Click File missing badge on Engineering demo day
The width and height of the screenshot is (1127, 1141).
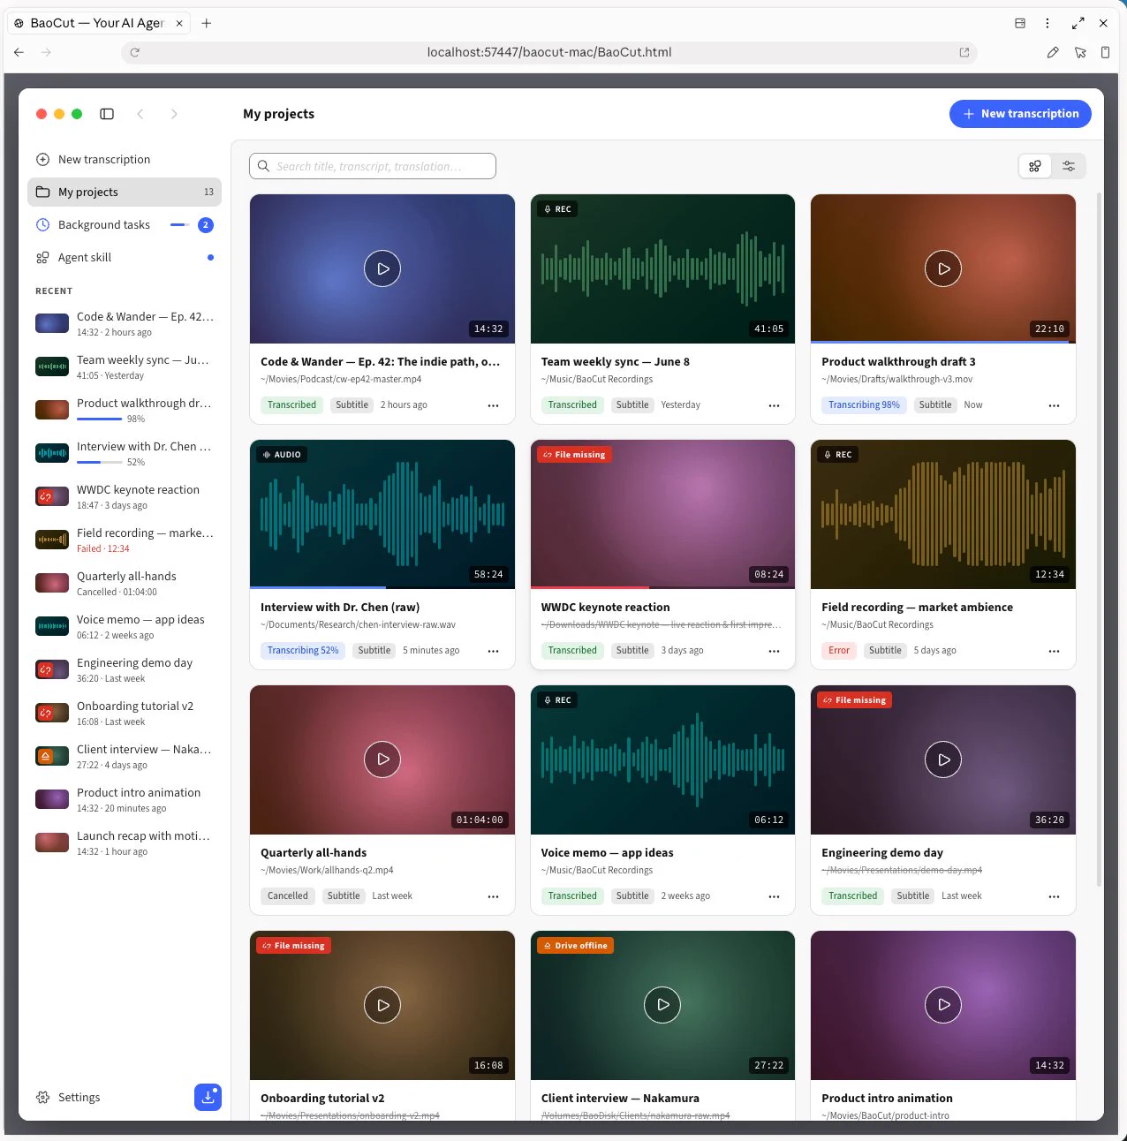pyautogui.click(x=855, y=700)
